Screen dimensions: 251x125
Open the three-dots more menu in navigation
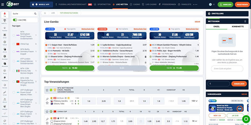(x=195, y=4)
